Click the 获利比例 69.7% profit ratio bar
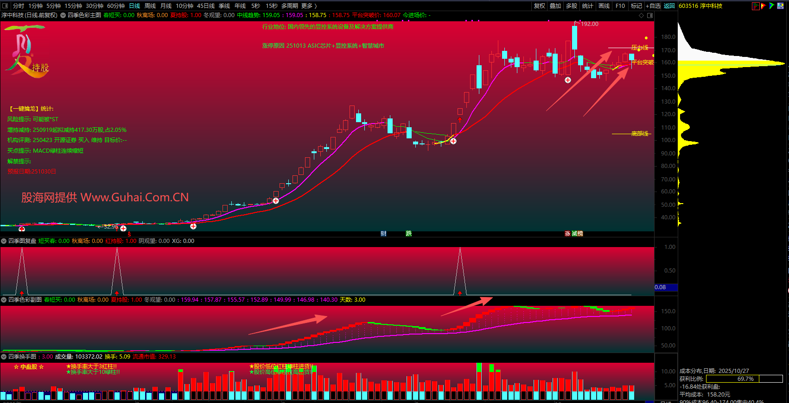The width and height of the screenshot is (789, 403). click(x=744, y=379)
